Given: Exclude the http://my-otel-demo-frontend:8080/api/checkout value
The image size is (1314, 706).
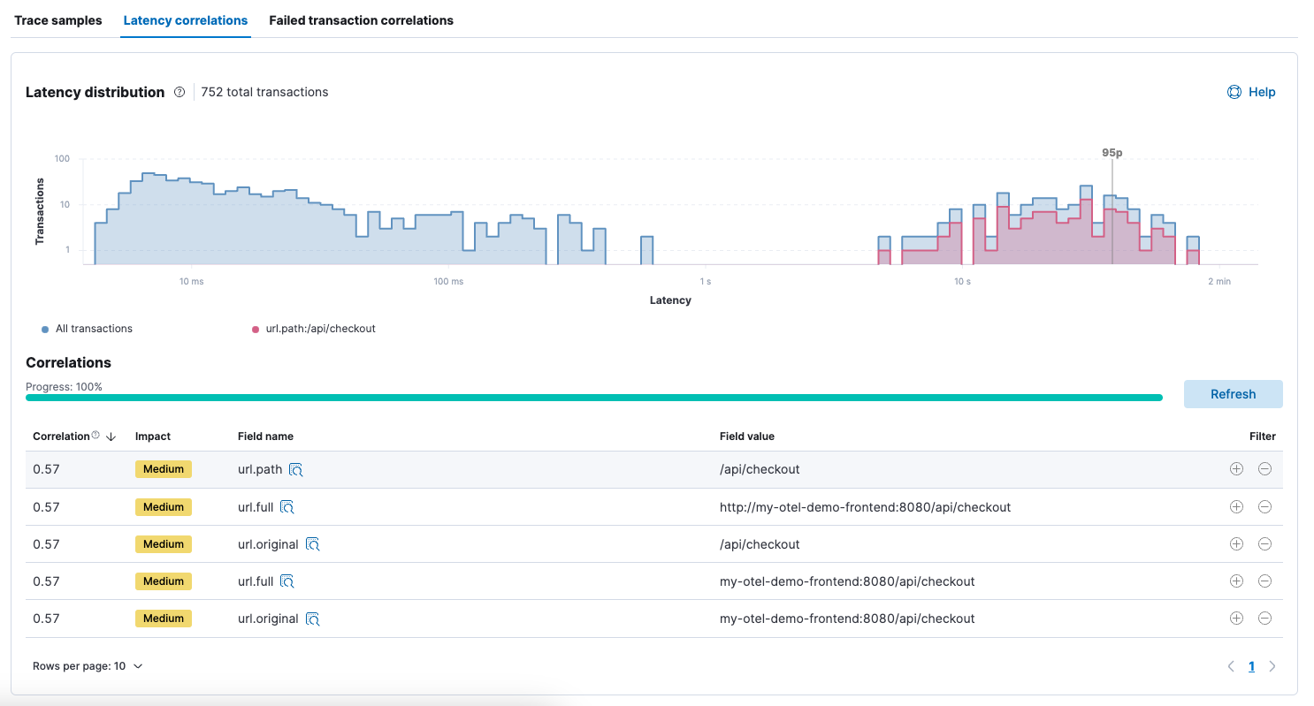Looking at the screenshot, I should 1264,506.
